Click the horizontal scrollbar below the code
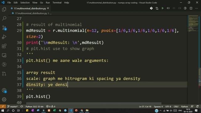This screenshot has height=113, width=201. 94,103
